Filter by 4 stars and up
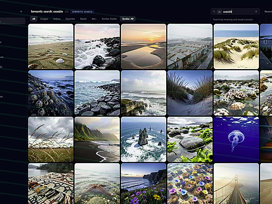Viewport: 272px width, 204px height. tap(94, 19)
